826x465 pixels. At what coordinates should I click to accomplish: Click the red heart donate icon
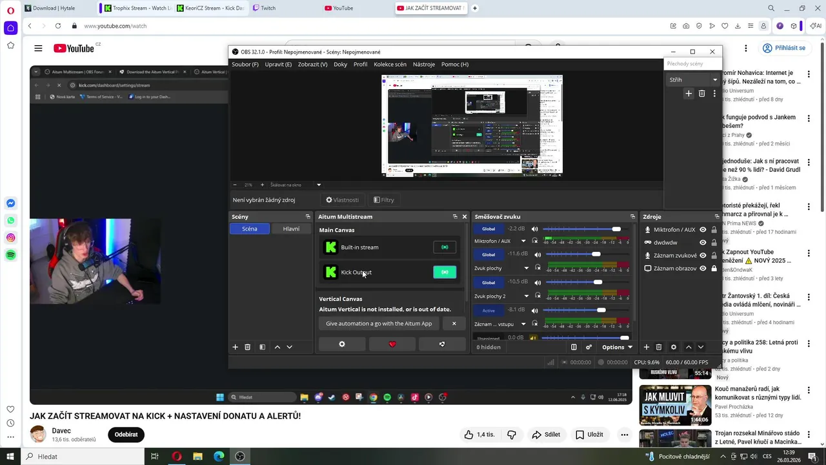pos(392,344)
